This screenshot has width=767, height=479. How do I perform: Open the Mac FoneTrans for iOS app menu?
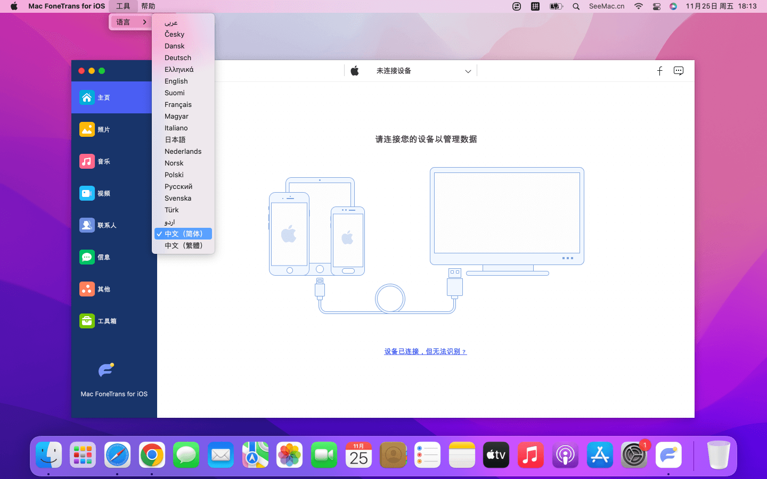click(67, 6)
